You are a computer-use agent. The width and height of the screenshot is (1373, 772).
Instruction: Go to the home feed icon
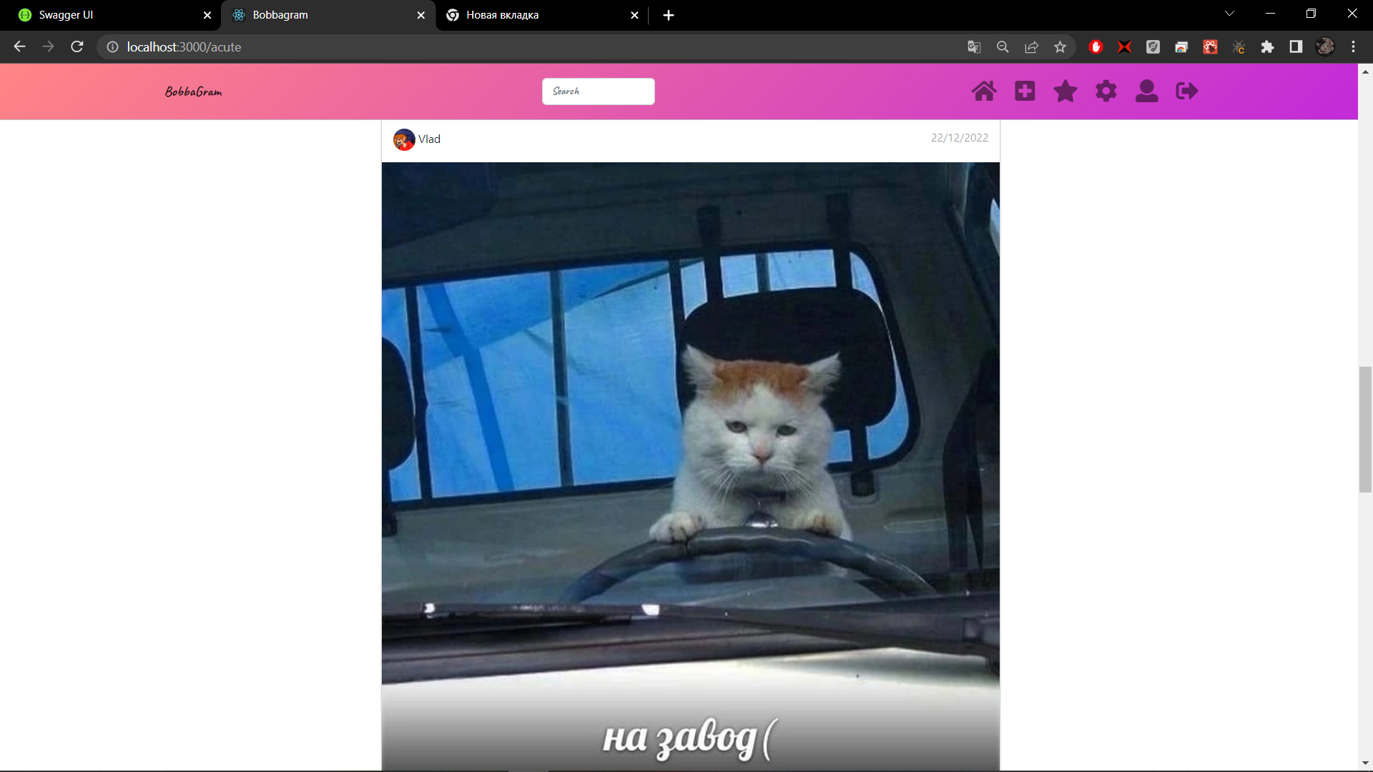[984, 91]
